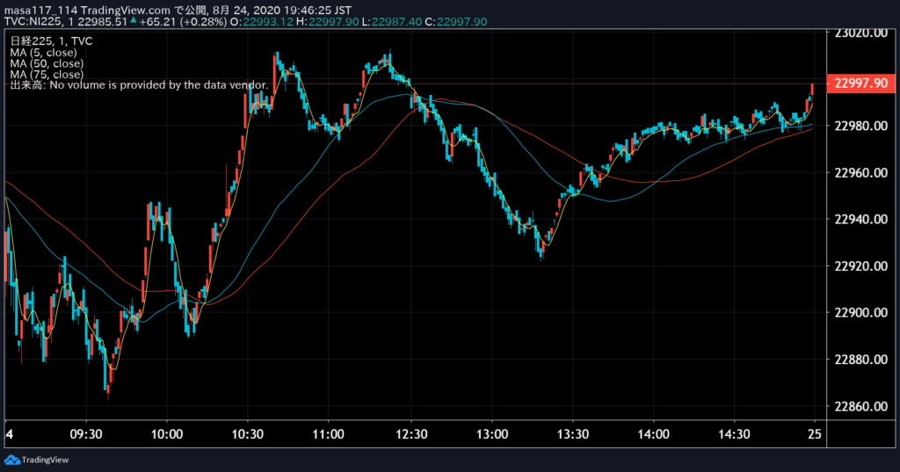
Task: Click the 10:00 time axis label
Action: pyautogui.click(x=166, y=434)
